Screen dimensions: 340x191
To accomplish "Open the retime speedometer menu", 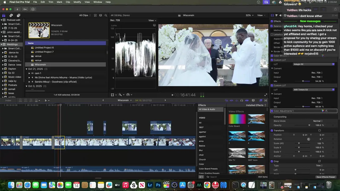I will [129, 95].
